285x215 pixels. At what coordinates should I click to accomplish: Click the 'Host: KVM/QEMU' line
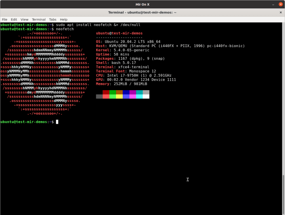(170, 46)
